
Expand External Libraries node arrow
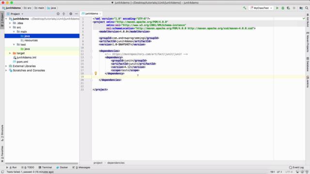click(x=6, y=66)
